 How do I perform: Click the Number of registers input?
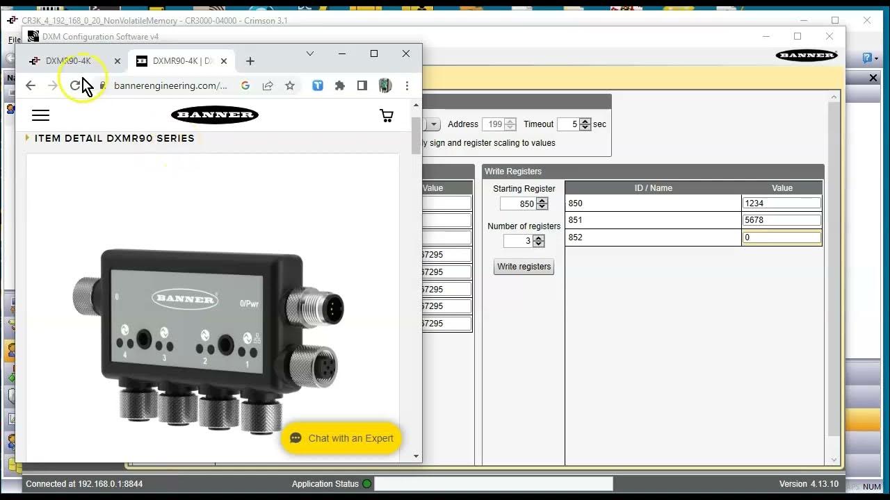pyautogui.click(x=518, y=241)
